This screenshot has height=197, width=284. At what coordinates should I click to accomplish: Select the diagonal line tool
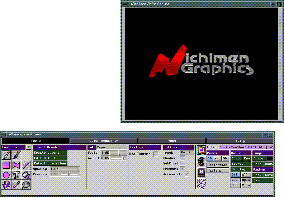coord(26,165)
